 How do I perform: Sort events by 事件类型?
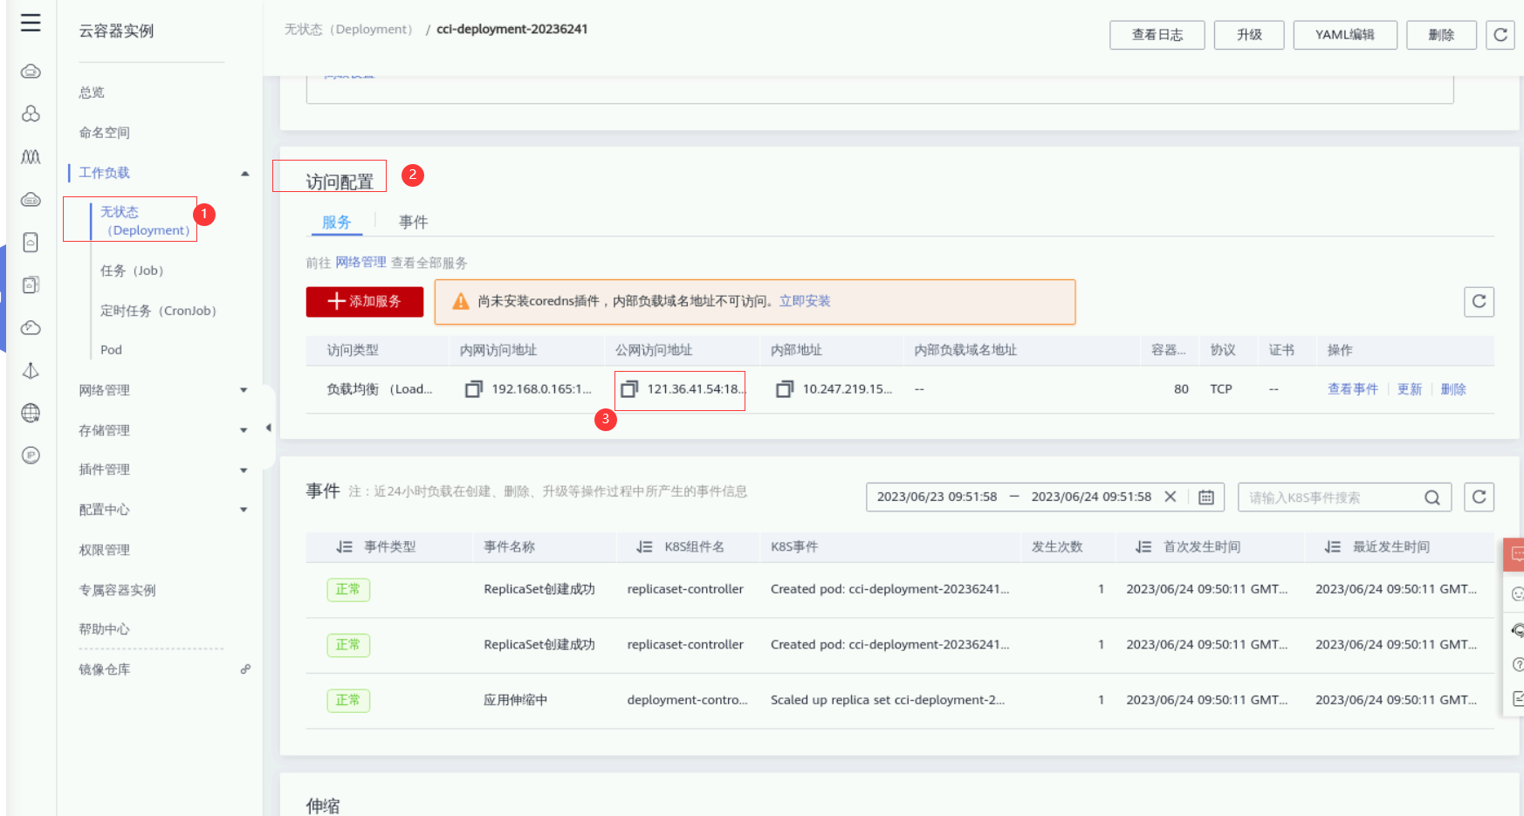click(345, 547)
